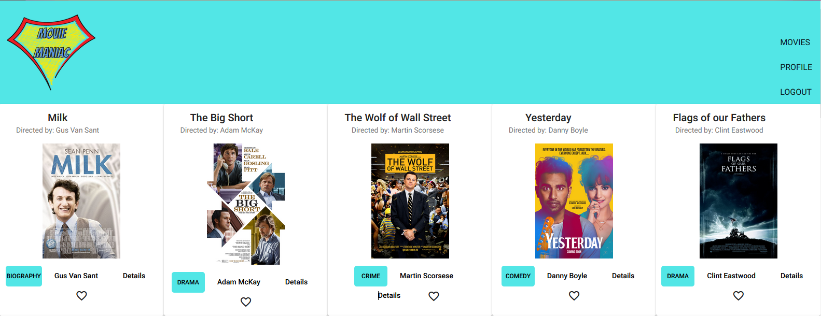The image size is (821, 316).
Task: Click "Directed by: Gus Van Sant" subtitle
Action: 58,131
